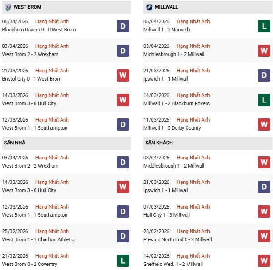Click the W badge for Hull City 1 - 3 Millwall

(x=264, y=211)
